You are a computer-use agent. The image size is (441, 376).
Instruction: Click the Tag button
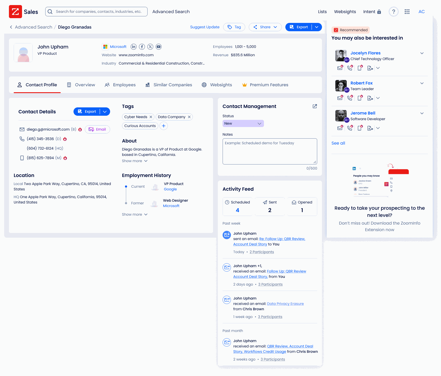tap(234, 27)
